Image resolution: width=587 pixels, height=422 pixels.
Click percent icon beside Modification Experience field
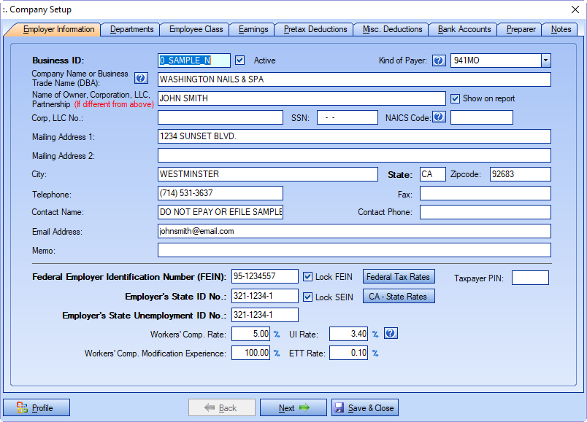pos(277,353)
